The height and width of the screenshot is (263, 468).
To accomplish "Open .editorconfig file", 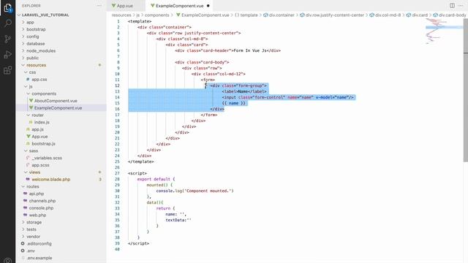I will pos(39,243).
